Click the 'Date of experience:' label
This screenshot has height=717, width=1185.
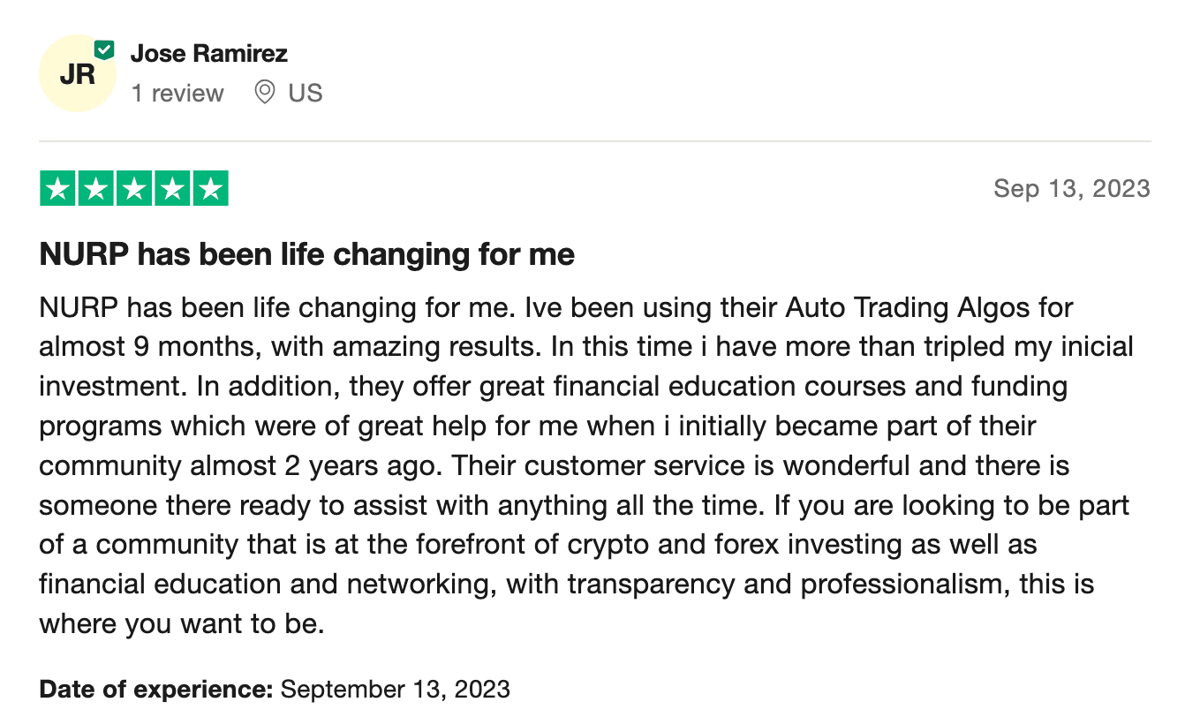(156, 689)
